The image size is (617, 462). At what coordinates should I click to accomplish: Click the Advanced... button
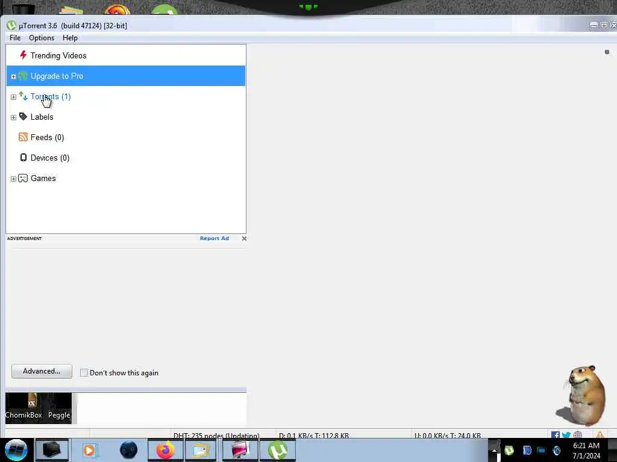[x=42, y=371]
